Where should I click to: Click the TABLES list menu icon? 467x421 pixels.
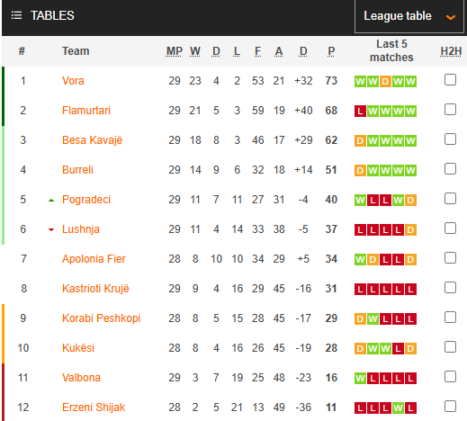click(16, 15)
